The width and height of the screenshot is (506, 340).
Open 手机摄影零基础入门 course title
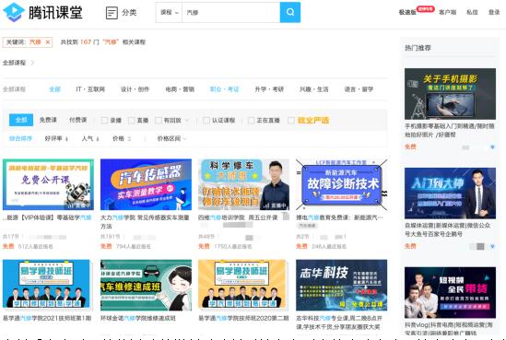pos(450,130)
